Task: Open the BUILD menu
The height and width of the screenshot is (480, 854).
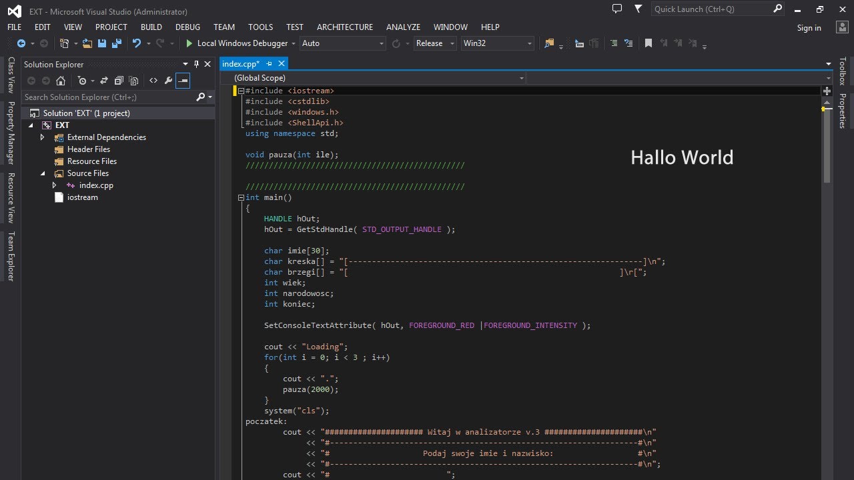Action: click(x=151, y=27)
